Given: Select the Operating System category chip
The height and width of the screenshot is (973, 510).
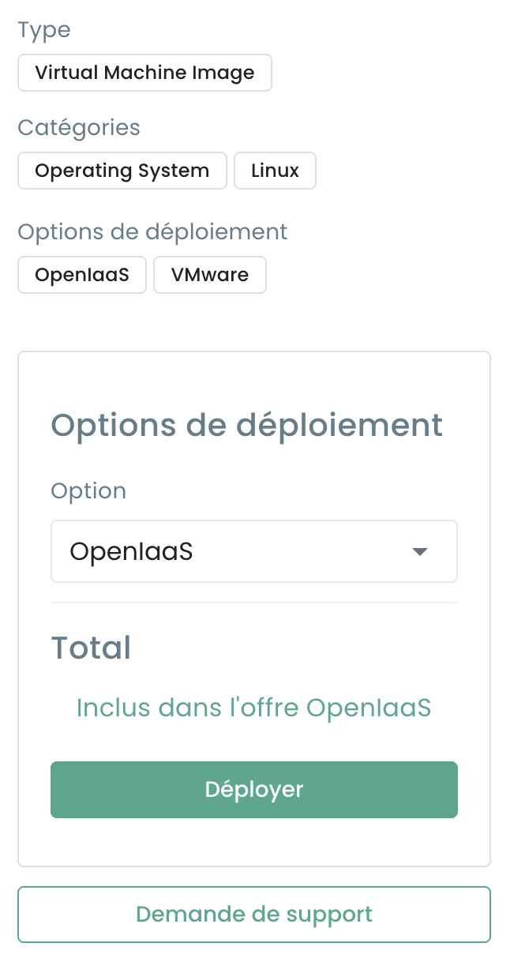Looking at the screenshot, I should [x=122, y=171].
